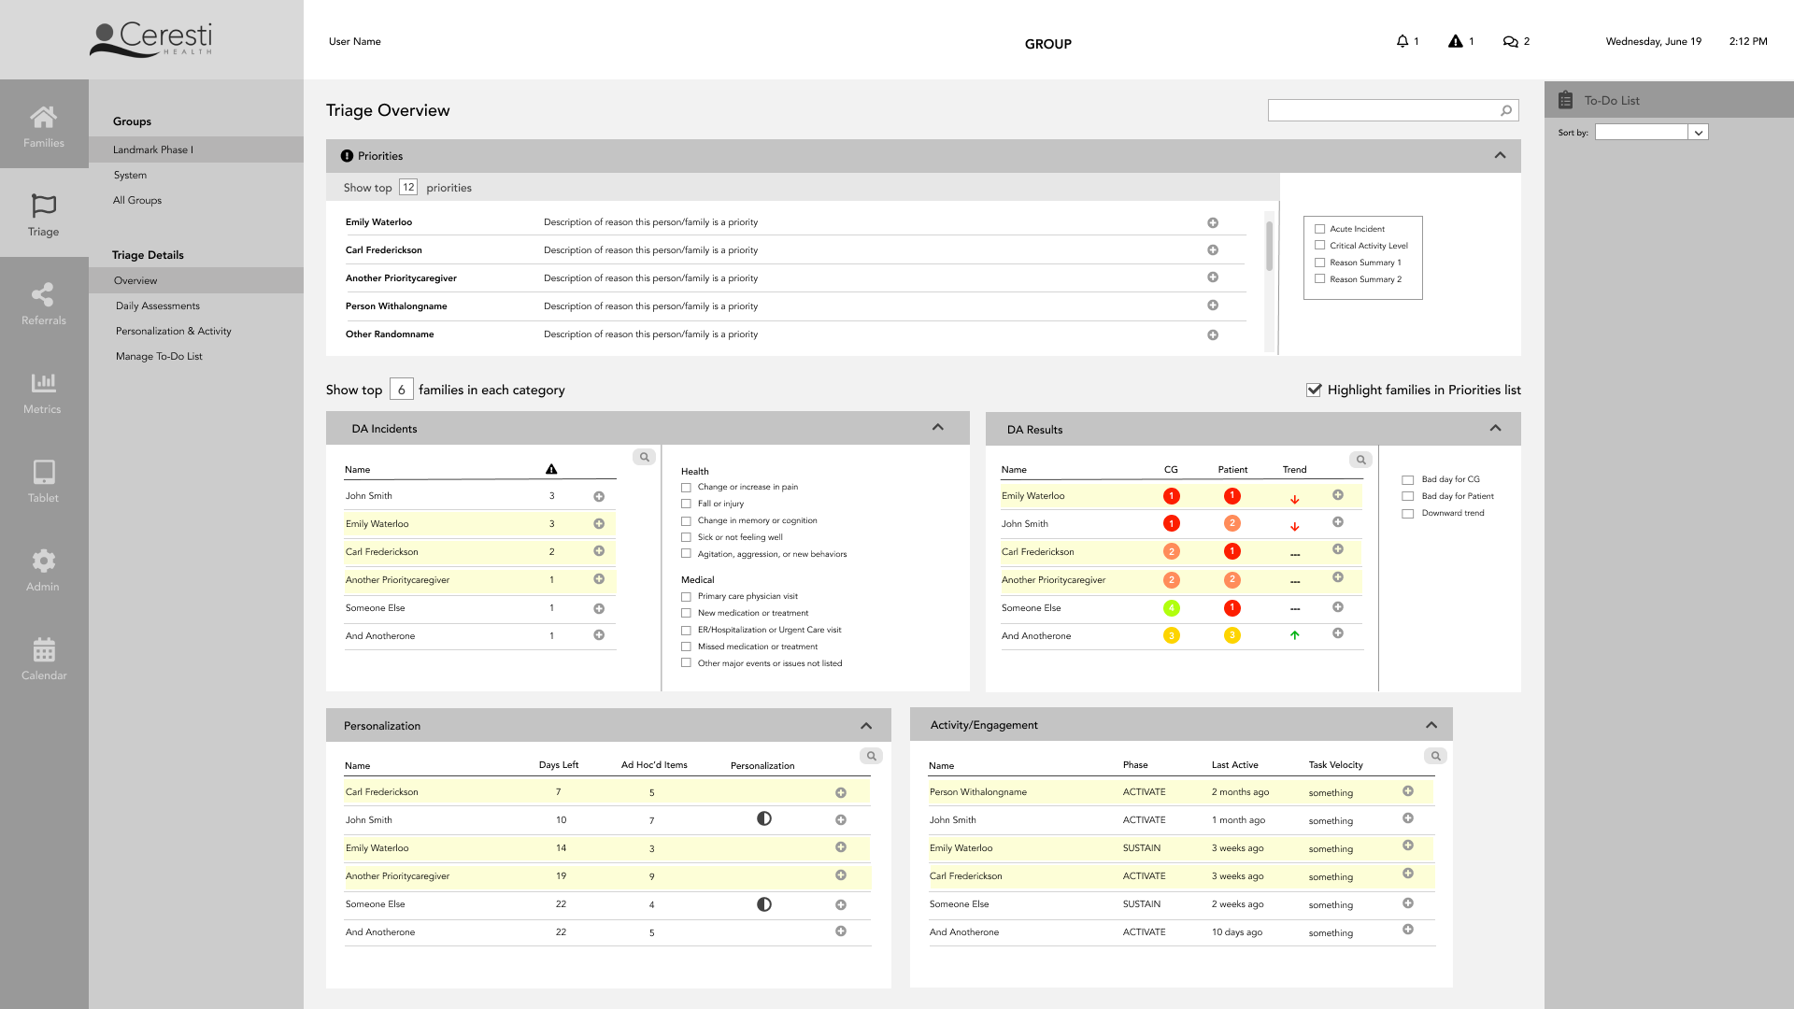
Task: Click the Triage Overview search field
Action: coord(1383,110)
